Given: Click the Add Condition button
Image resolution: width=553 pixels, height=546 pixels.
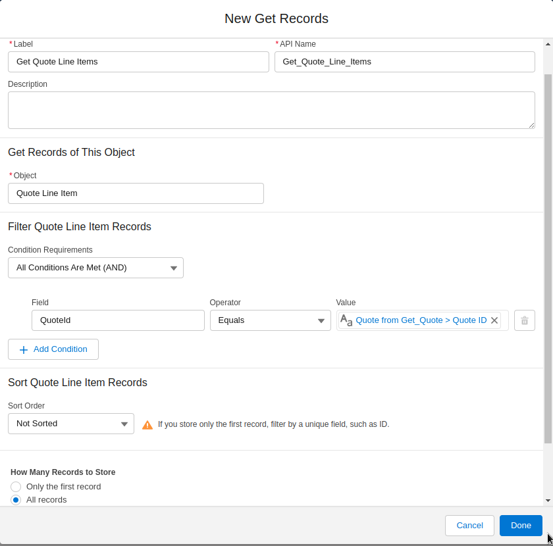Looking at the screenshot, I should 53,349.
